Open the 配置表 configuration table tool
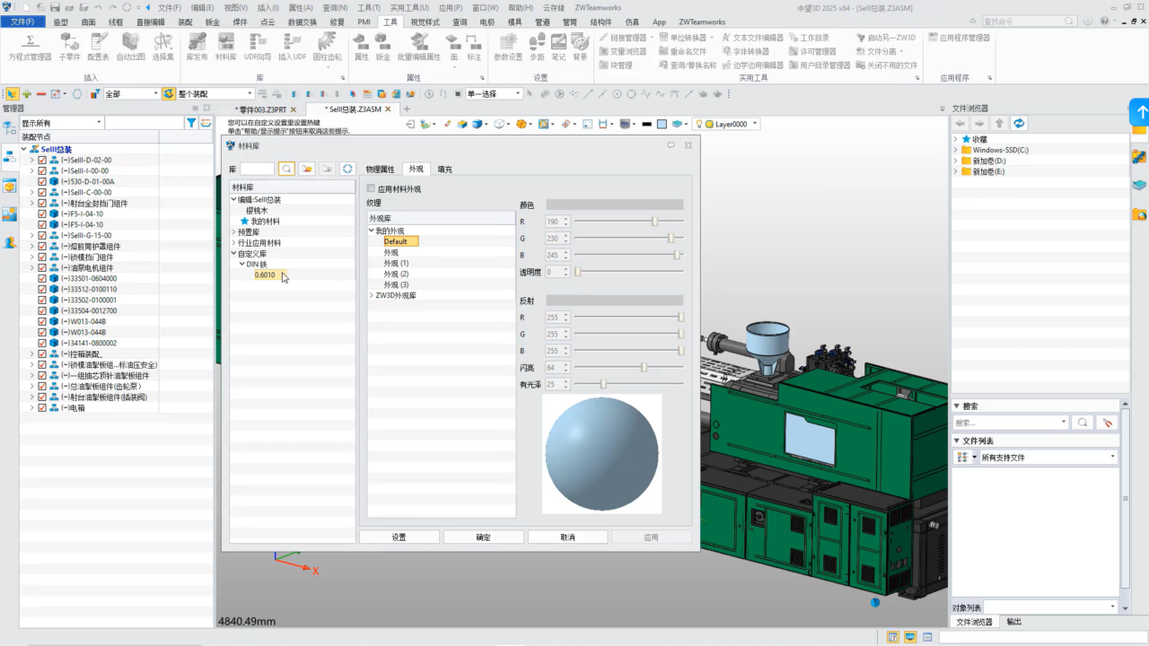Screen dimensions: 1149x646 (99, 47)
